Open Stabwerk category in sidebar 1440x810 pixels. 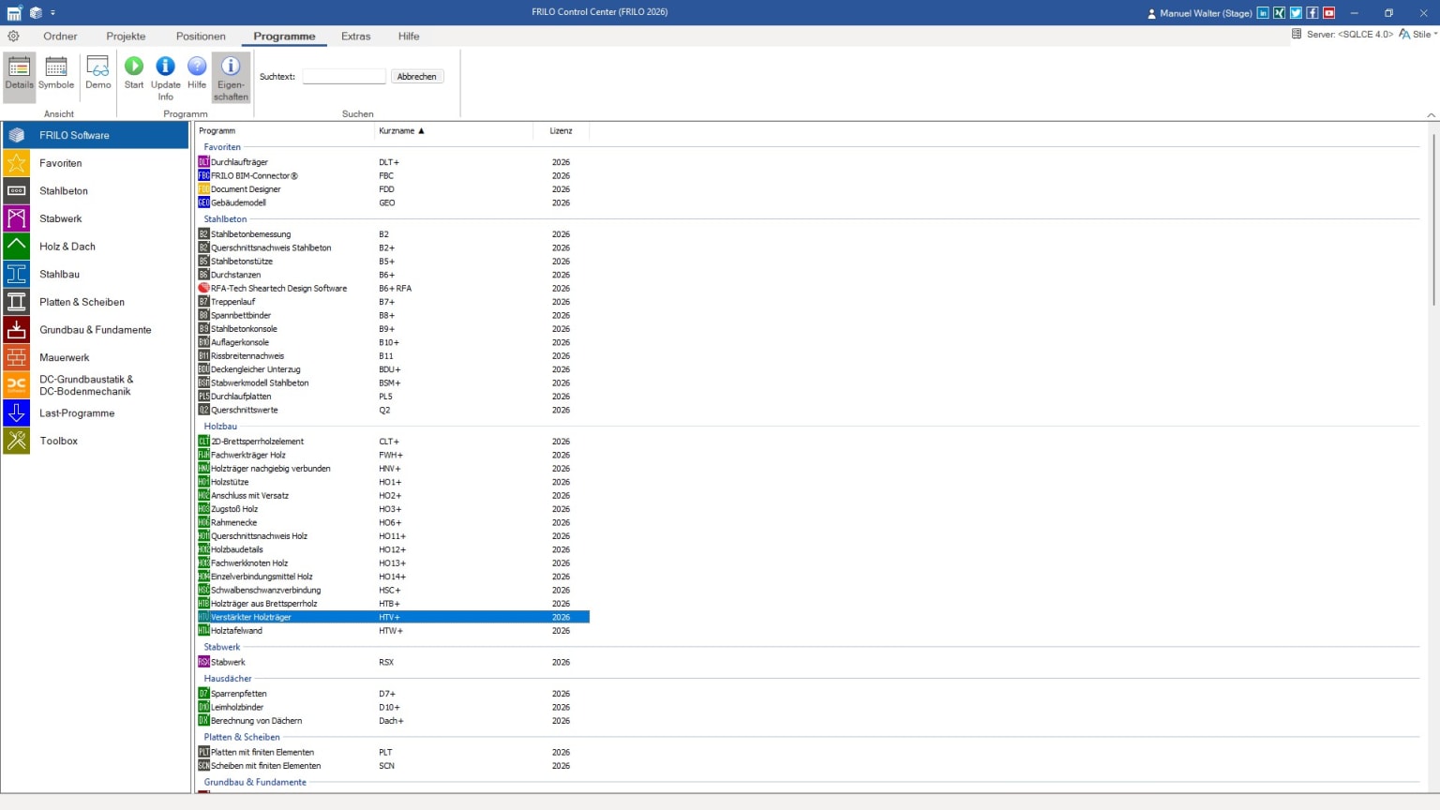(96, 218)
